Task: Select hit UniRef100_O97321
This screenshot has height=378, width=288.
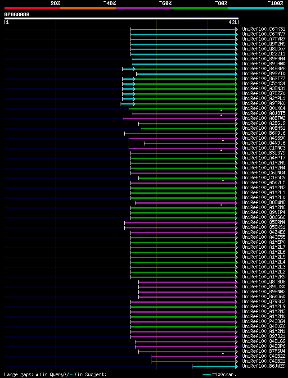Action: (x=264, y=336)
